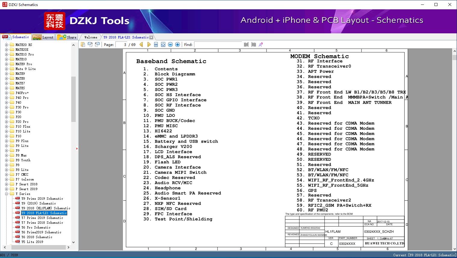Select the P10 Lite folder
This screenshot has width=457, height=258.
click(23, 131)
